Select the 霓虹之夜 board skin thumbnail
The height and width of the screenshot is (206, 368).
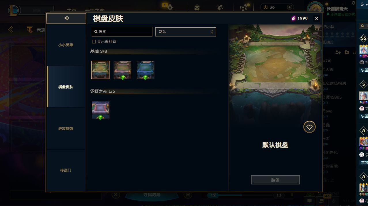coord(100,110)
